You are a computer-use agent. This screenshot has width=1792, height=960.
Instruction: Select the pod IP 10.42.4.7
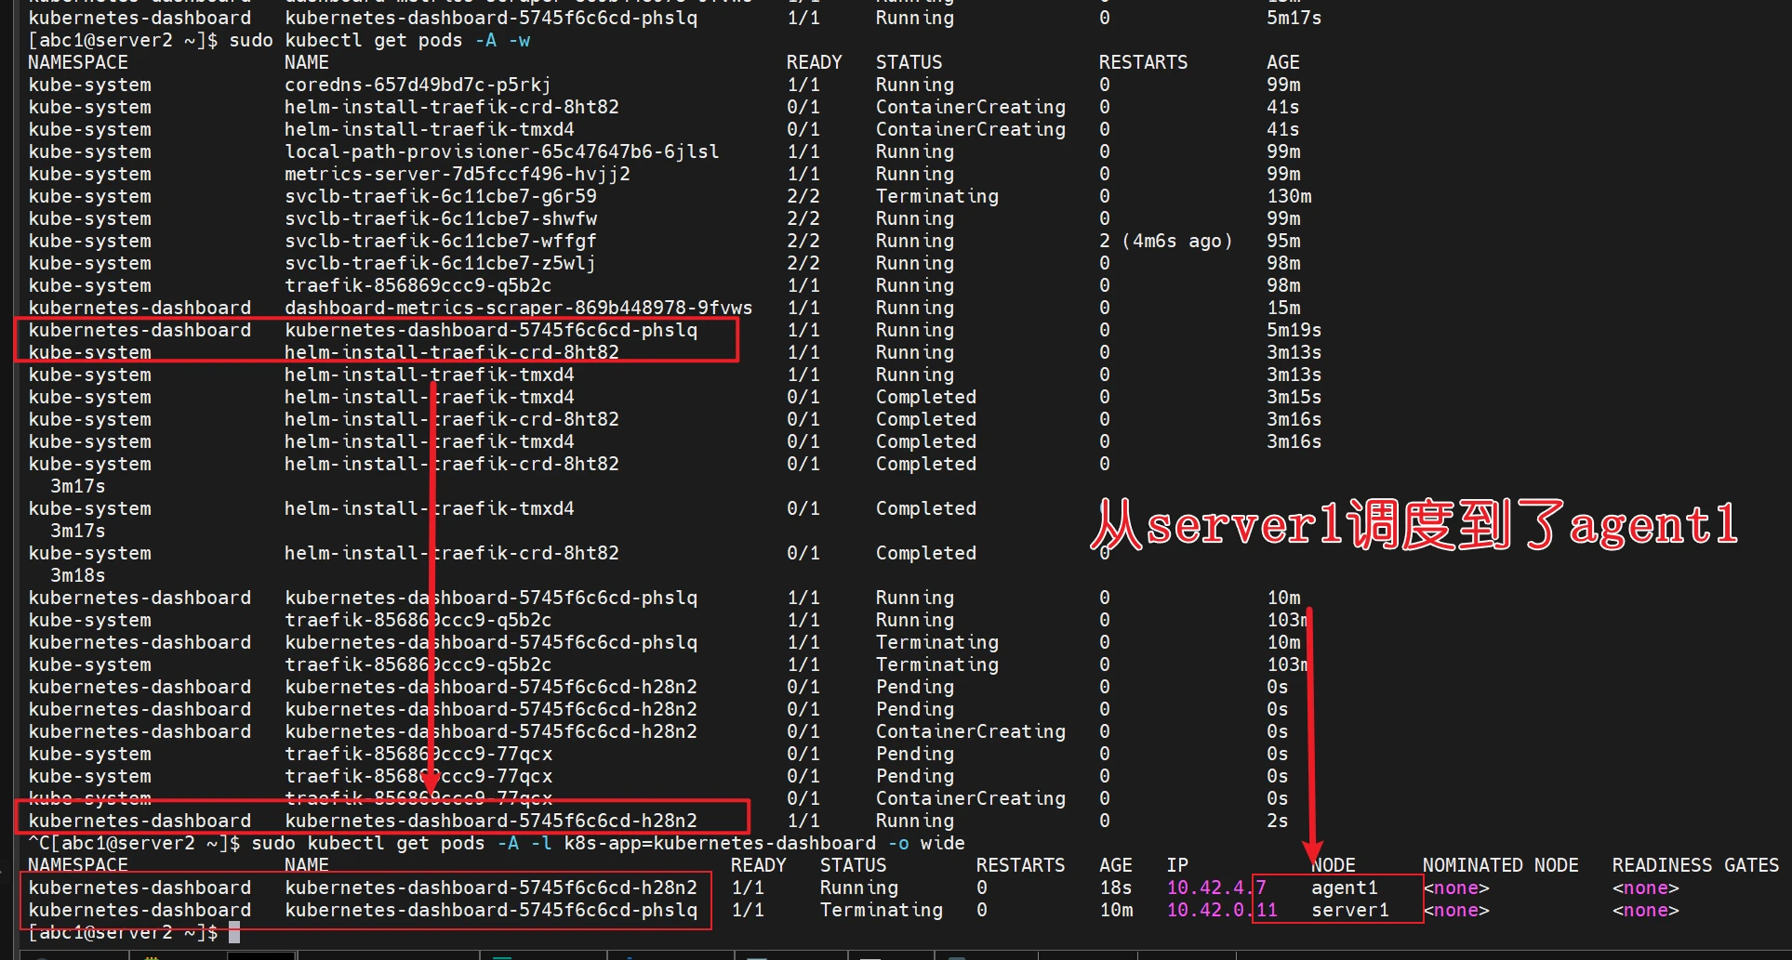(x=1215, y=888)
